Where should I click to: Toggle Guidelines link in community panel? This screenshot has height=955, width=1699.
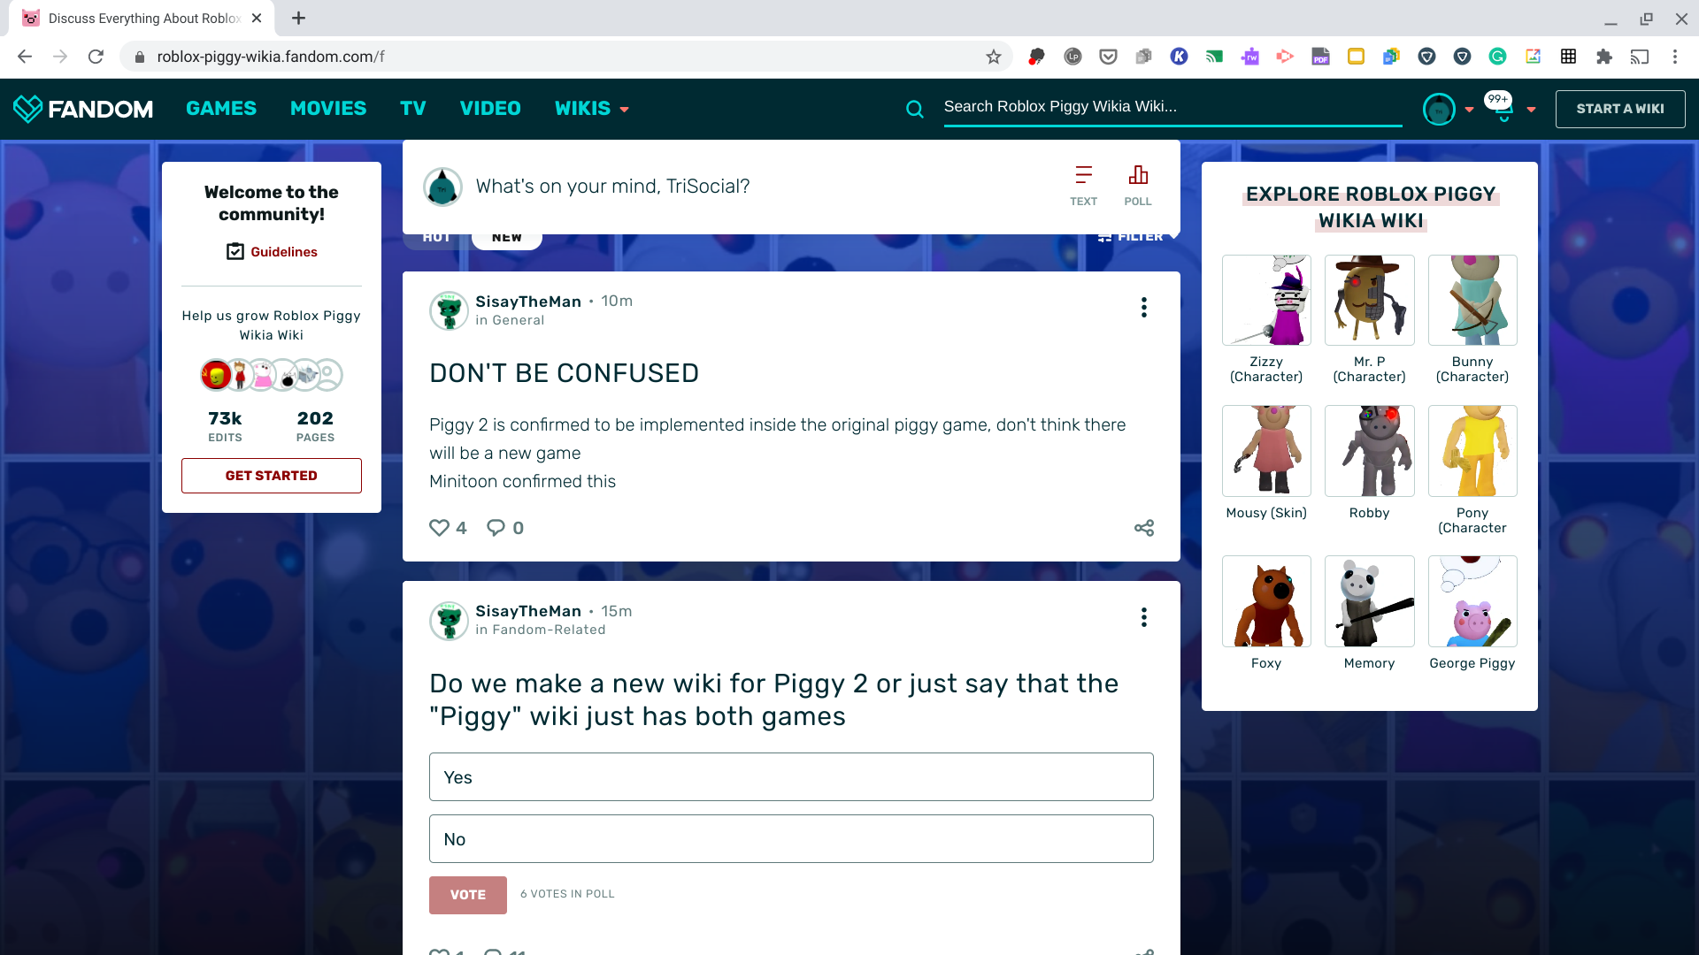pos(271,252)
